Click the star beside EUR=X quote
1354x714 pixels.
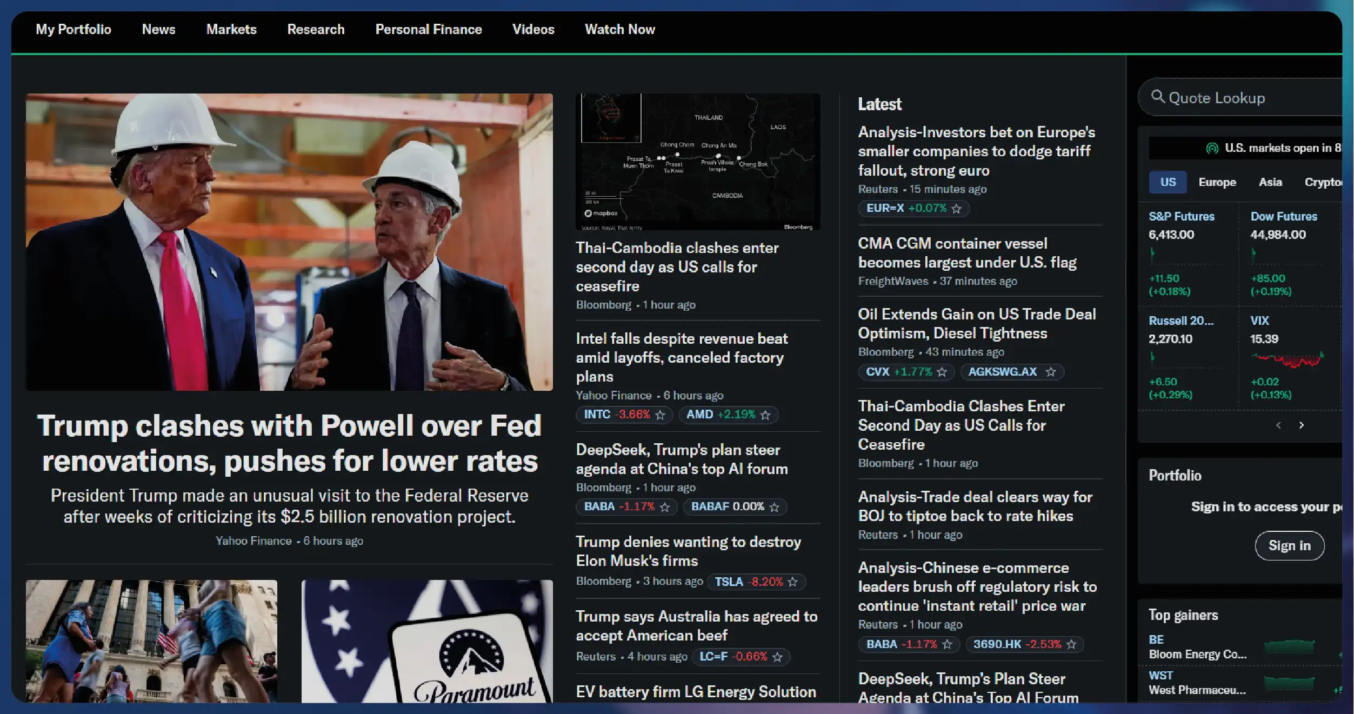coord(957,209)
